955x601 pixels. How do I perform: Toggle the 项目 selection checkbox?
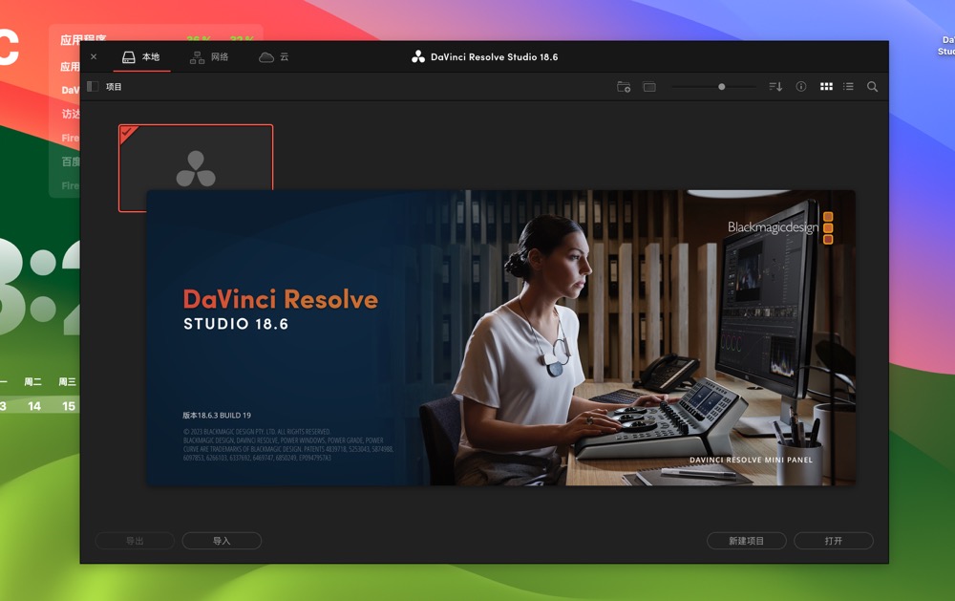point(92,86)
